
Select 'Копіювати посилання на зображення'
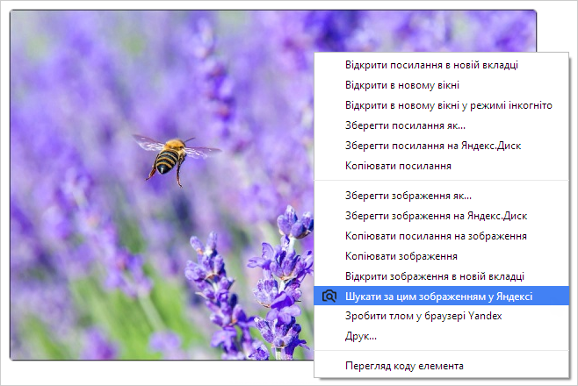441,236
